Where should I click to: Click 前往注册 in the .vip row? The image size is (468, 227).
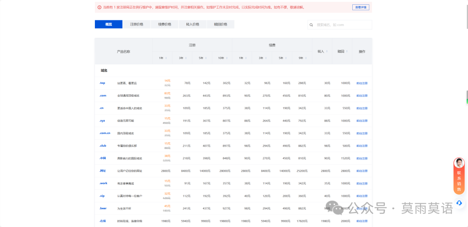click(x=362, y=196)
